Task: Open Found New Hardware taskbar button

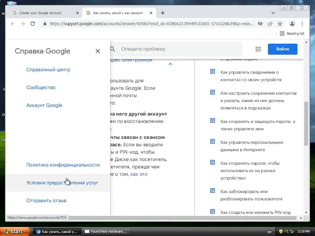Action: (106, 232)
